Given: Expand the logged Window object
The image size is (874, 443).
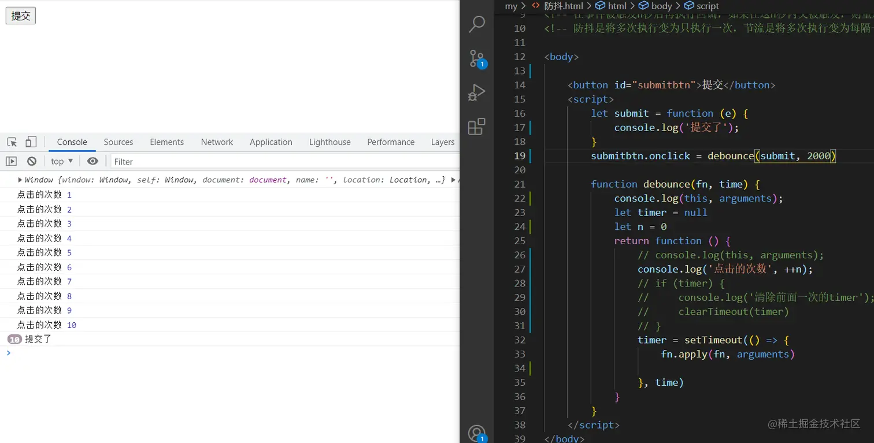Looking at the screenshot, I should (x=21, y=180).
